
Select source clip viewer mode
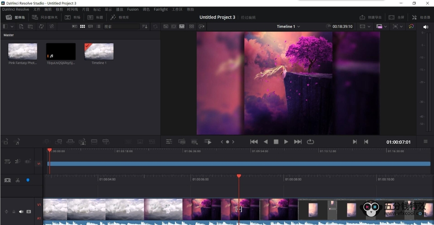pyautogui.click(x=166, y=26)
